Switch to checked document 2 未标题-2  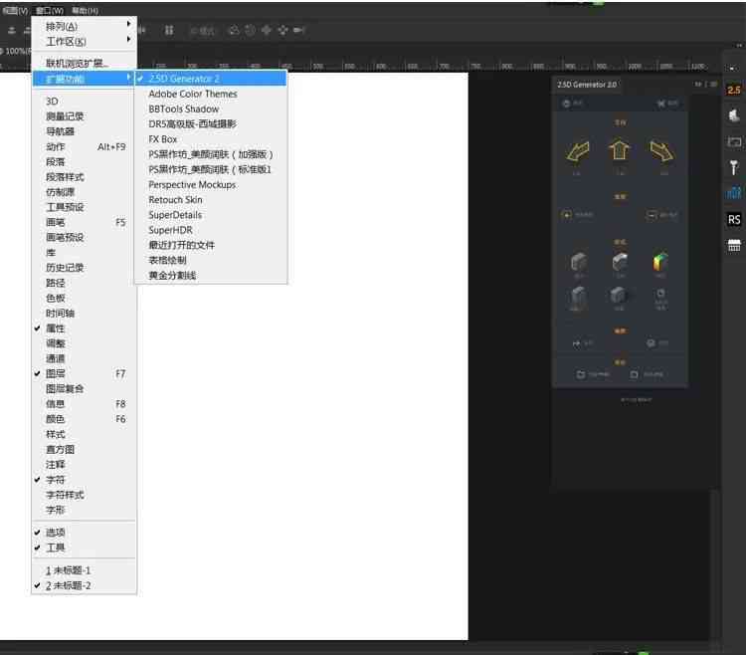(x=84, y=585)
